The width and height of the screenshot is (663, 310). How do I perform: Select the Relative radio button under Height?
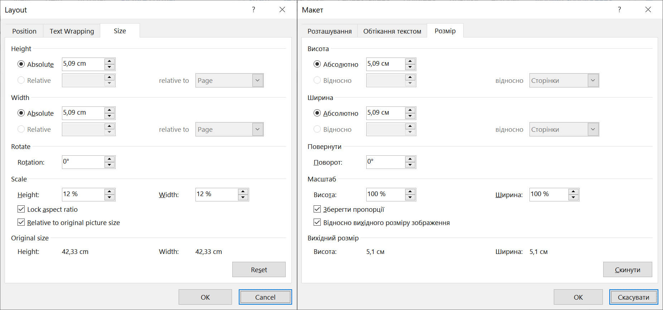pos(21,80)
